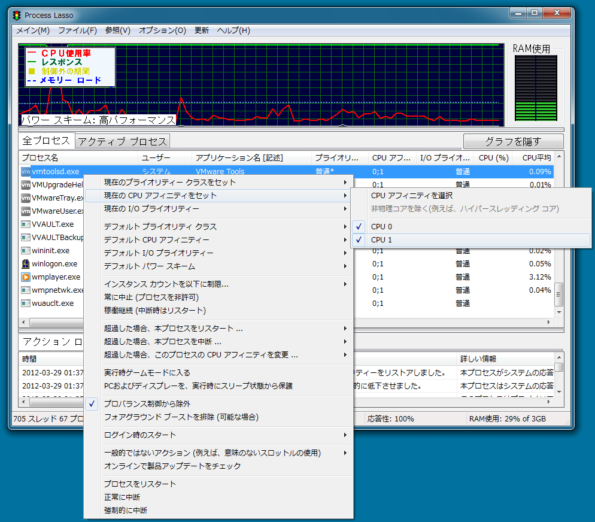Viewport: 595px width, 522px height.
Task: Expand ログイン時のスタート submenu
Action: (219, 435)
